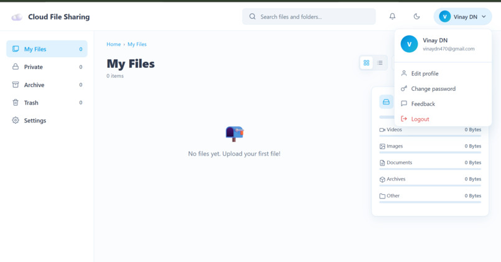Focus the Search files and folders field
This screenshot has height=262, width=501.
point(309,17)
